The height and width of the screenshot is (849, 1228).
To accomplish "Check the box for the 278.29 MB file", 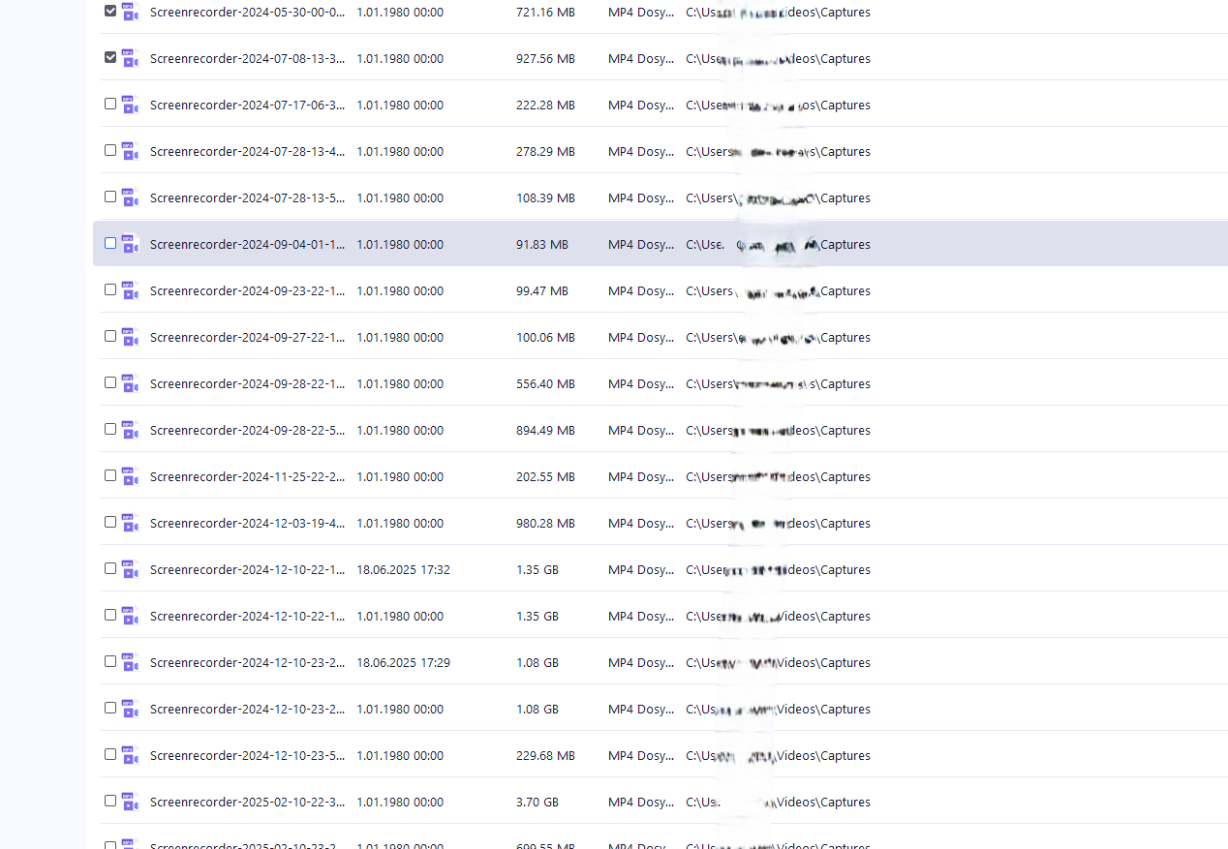I will [110, 150].
